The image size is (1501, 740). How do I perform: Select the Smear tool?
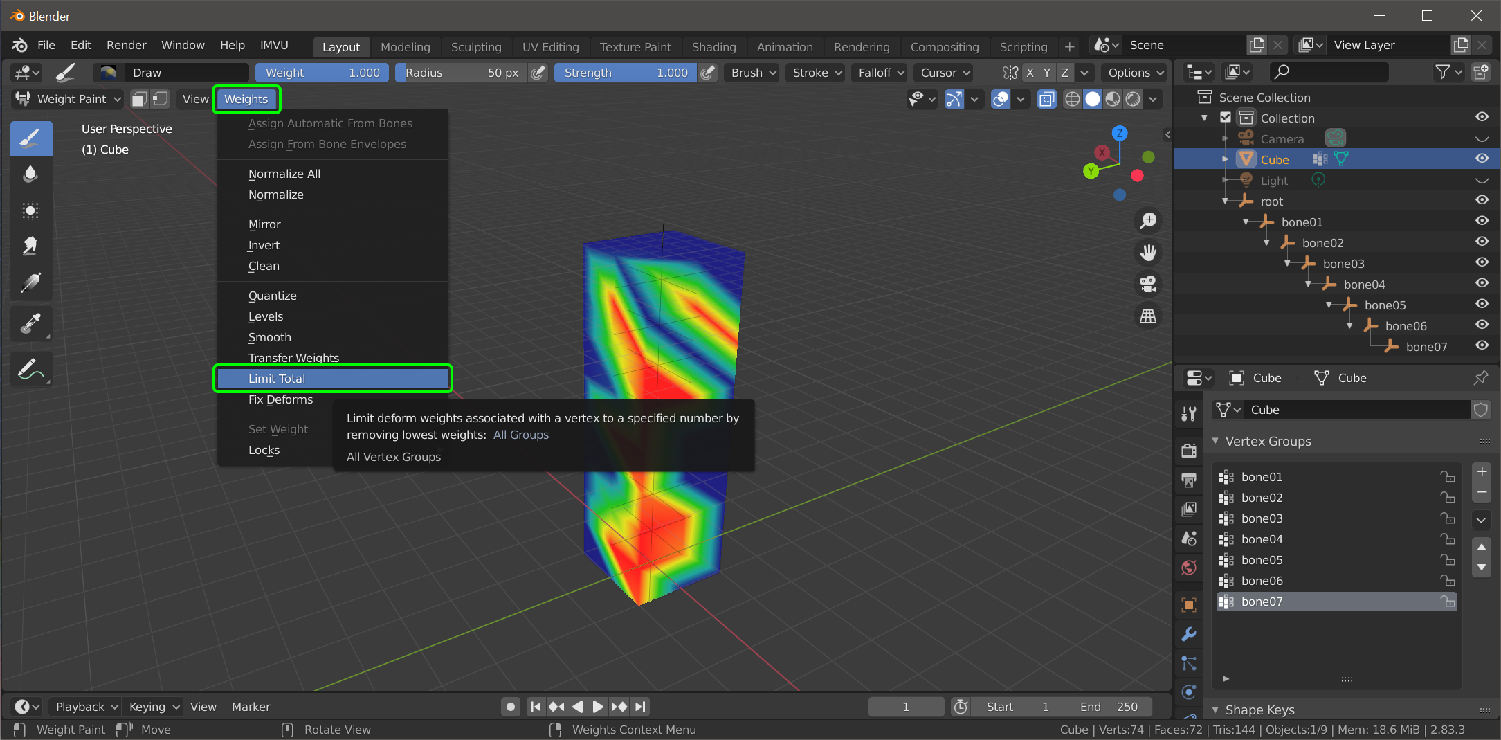31,246
